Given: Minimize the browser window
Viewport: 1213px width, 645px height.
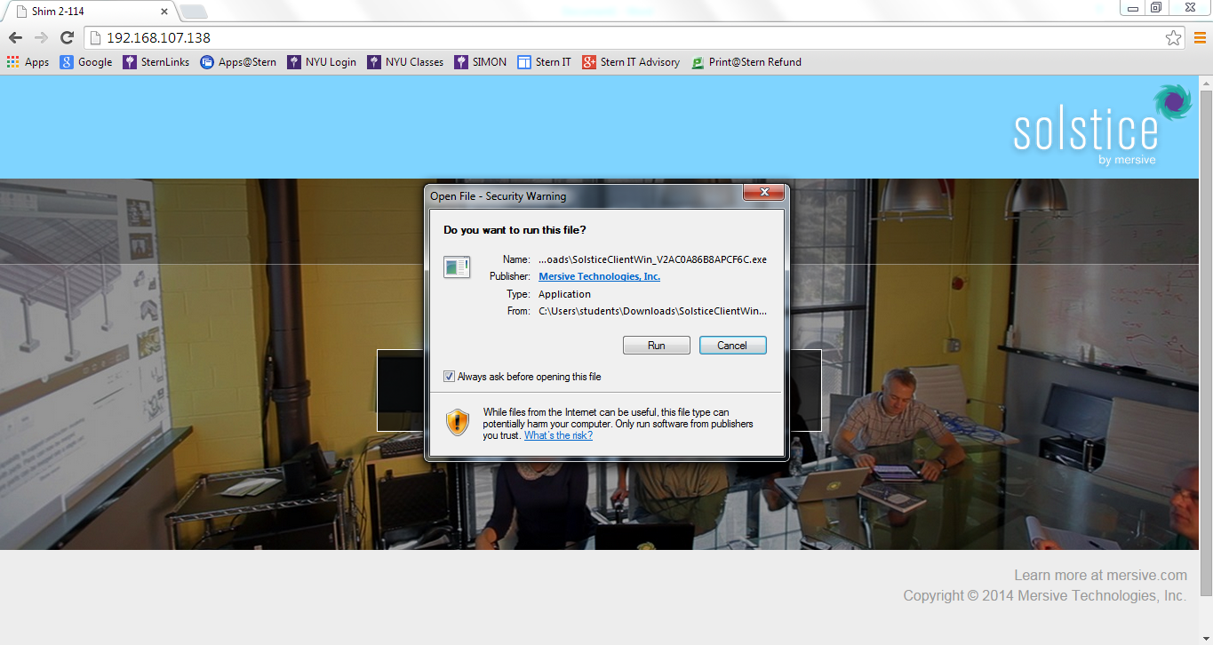Looking at the screenshot, I should (1133, 8).
